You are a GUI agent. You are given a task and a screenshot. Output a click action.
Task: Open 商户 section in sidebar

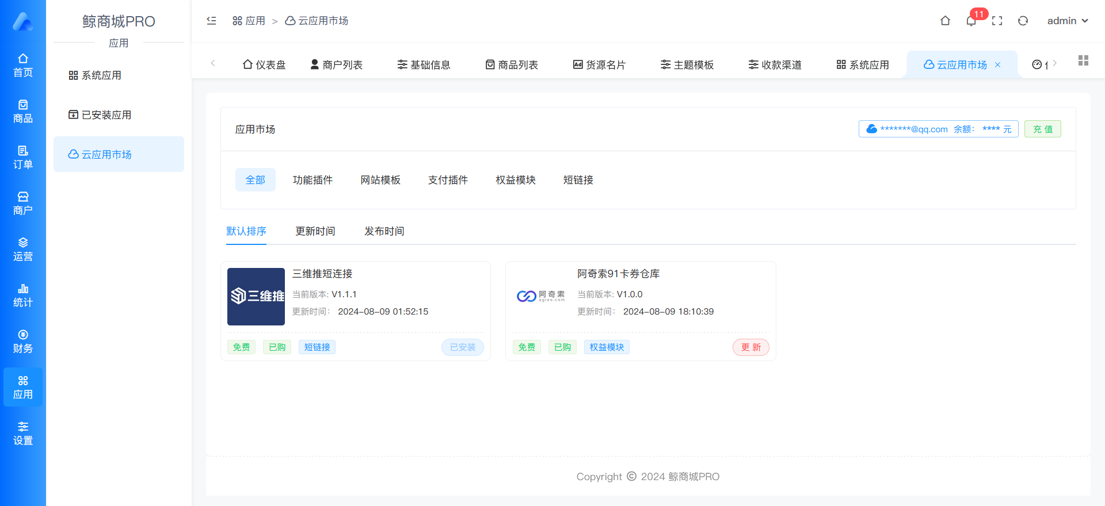(23, 203)
